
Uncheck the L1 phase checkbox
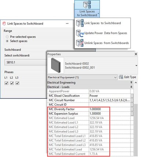tap(6, 83)
